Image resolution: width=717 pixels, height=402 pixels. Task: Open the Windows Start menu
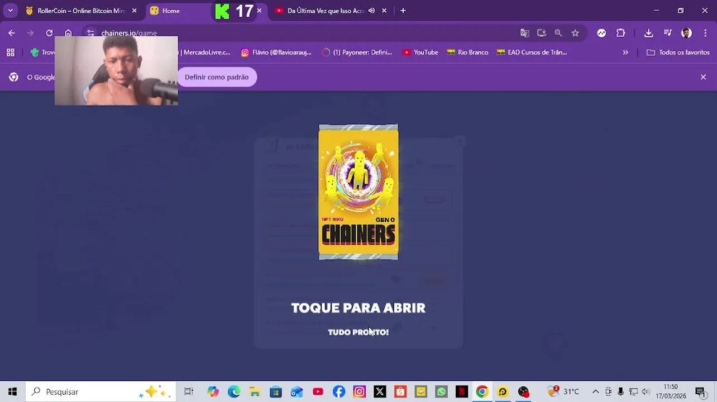(12, 391)
